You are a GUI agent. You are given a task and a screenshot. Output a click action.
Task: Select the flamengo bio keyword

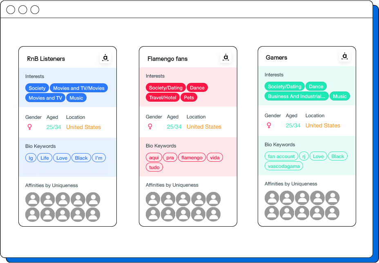pyautogui.click(x=192, y=158)
